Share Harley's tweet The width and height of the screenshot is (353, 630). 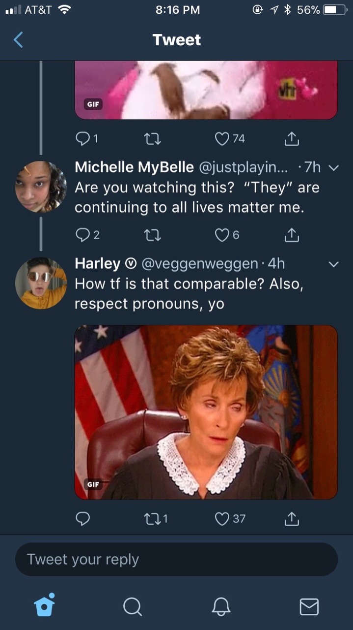coord(292,518)
